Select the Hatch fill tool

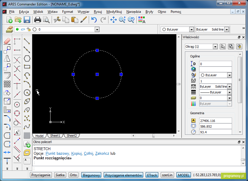[27, 135]
